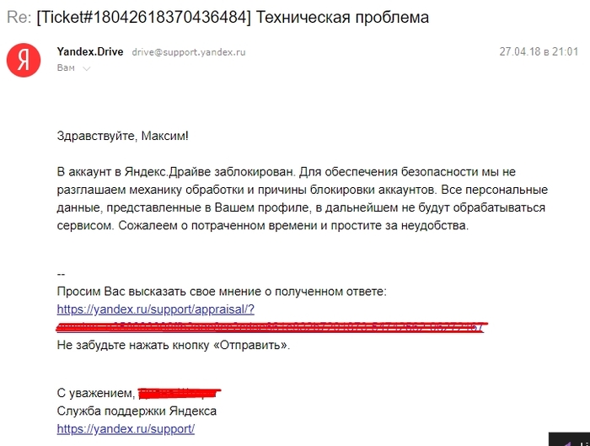The height and width of the screenshot is (446, 590).
Task: Click the line "Просим Вас высказать свое мнение"
Action: pyautogui.click(x=222, y=291)
